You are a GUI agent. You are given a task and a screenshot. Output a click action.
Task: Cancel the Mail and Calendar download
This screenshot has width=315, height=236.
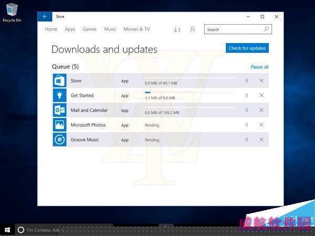(x=261, y=110)
